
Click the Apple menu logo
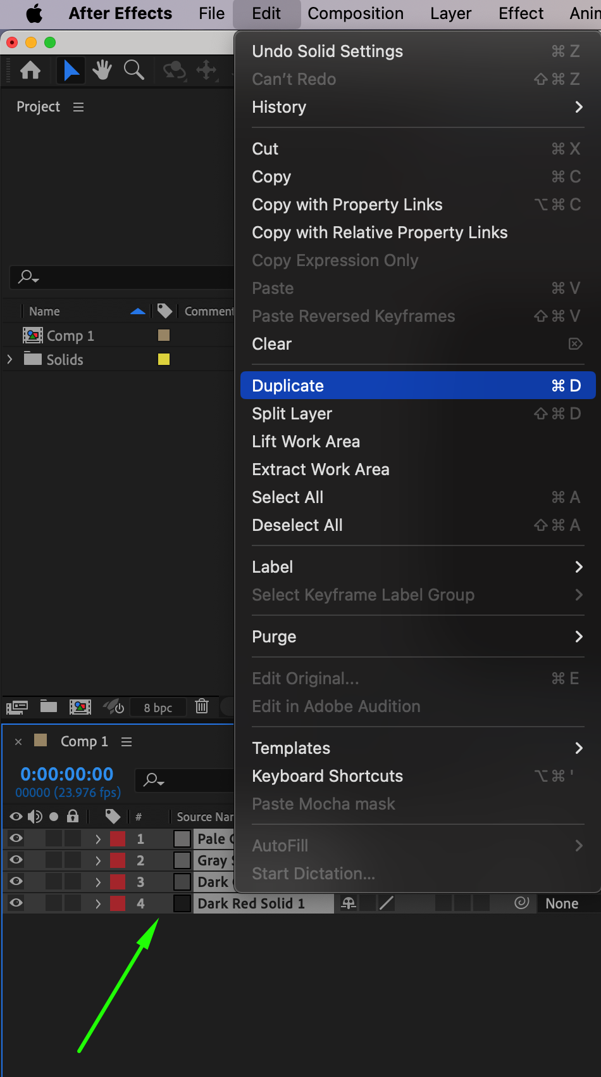(x=34, y=13)
